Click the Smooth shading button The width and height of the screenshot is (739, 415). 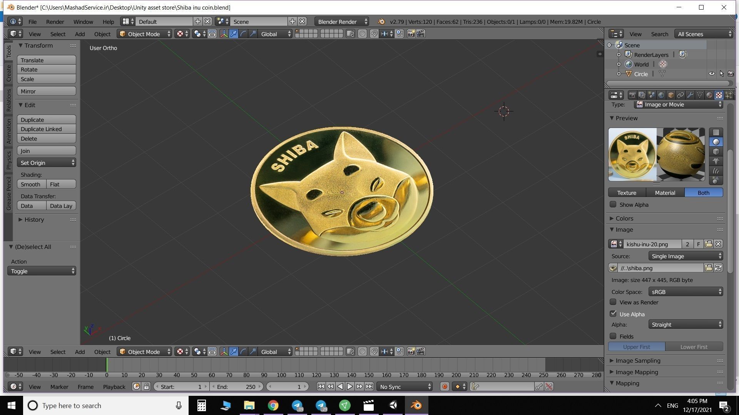[x=32, y=184]
